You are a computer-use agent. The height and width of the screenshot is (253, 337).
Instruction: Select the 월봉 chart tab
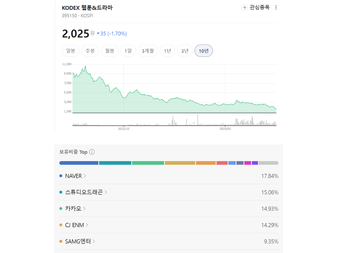(110, 51)
